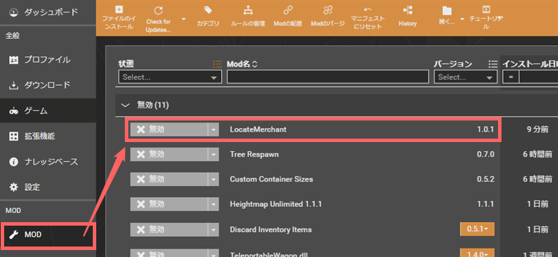558x257 pixels.
Task: Click the Modの配置 link icon
Action: point(287,10)
